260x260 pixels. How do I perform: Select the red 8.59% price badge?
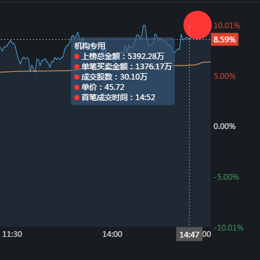pos(225,40)
